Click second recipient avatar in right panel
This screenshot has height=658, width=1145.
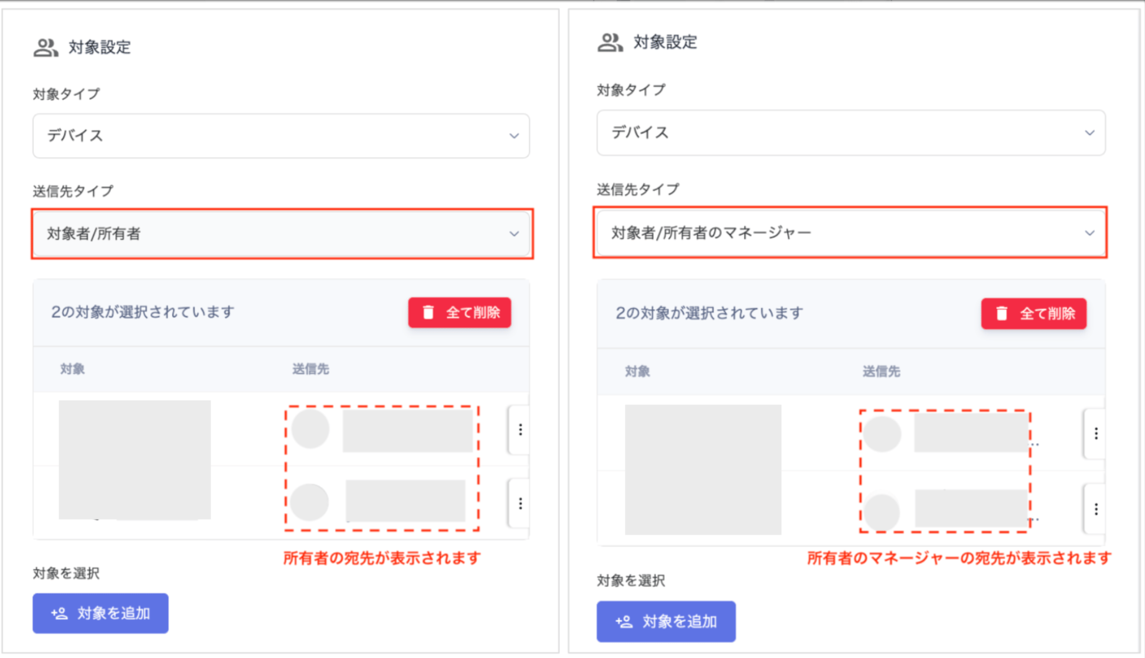pyautogui.click(x=881, y=512)
